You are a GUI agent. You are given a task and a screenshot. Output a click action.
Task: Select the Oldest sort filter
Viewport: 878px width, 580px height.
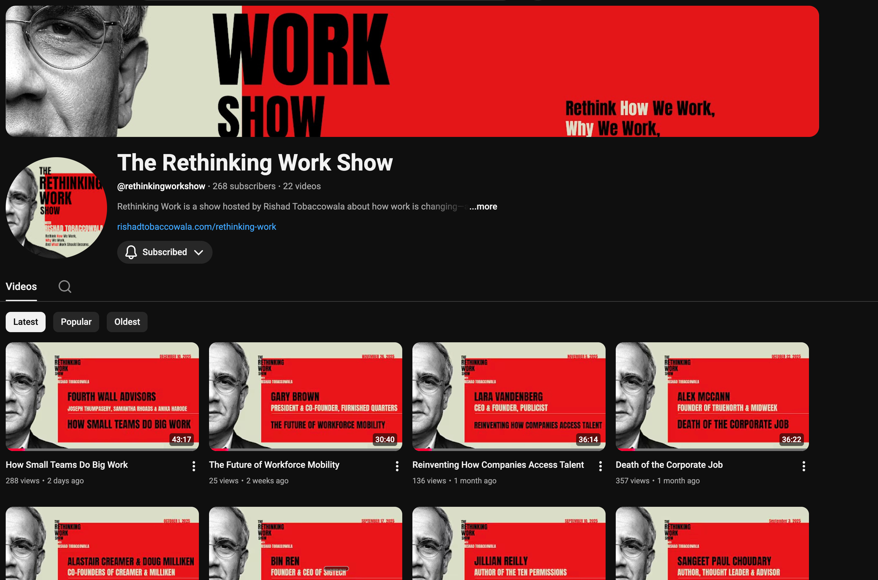point(127,322)
